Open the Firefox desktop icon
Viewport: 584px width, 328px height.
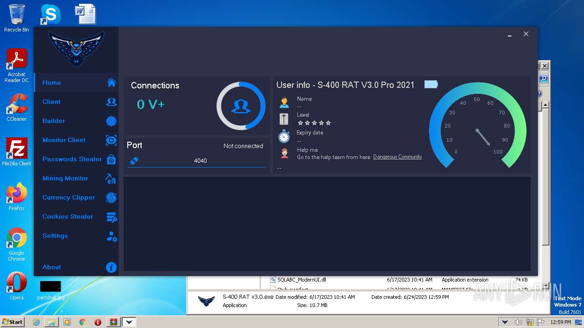(16, 197)
